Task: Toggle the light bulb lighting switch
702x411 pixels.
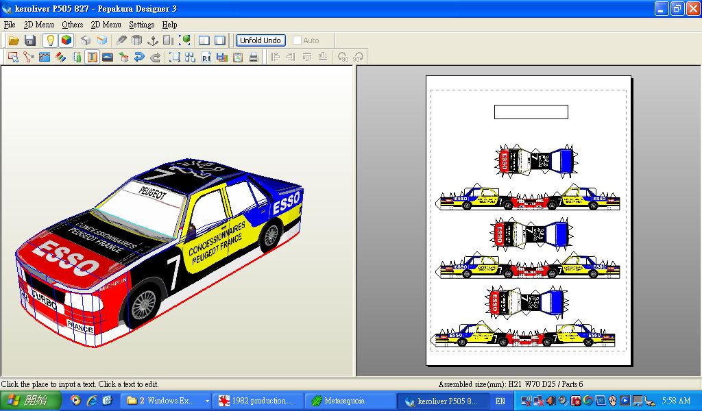Action: [50, 40]
